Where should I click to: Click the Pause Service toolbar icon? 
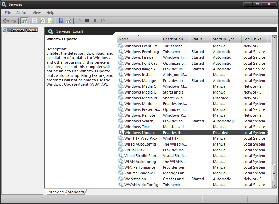95,21
